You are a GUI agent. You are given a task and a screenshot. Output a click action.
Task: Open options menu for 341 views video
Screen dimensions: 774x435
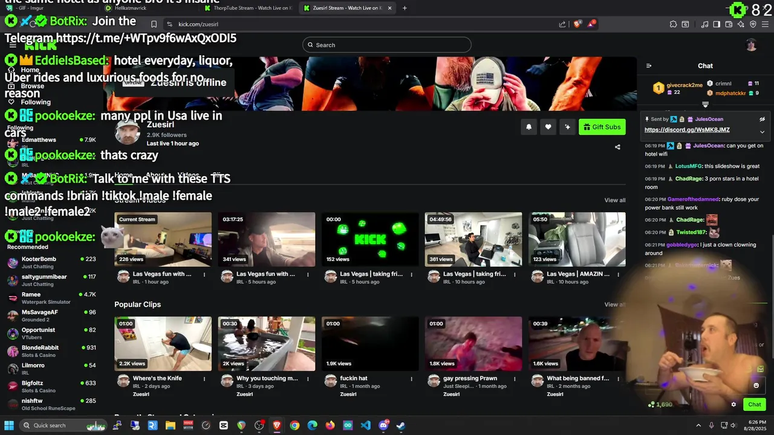(308, 274)
